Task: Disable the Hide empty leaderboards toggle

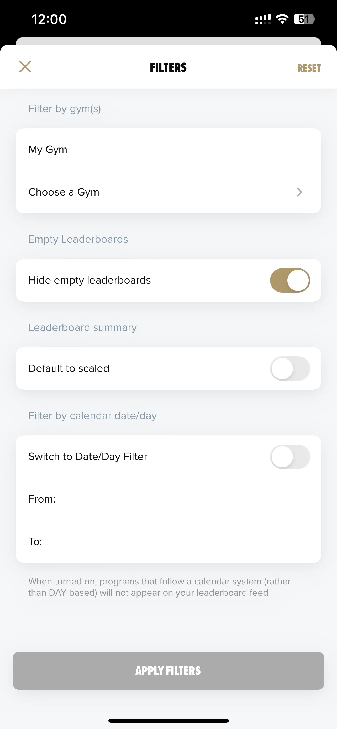Action: [x=290, y=280]
